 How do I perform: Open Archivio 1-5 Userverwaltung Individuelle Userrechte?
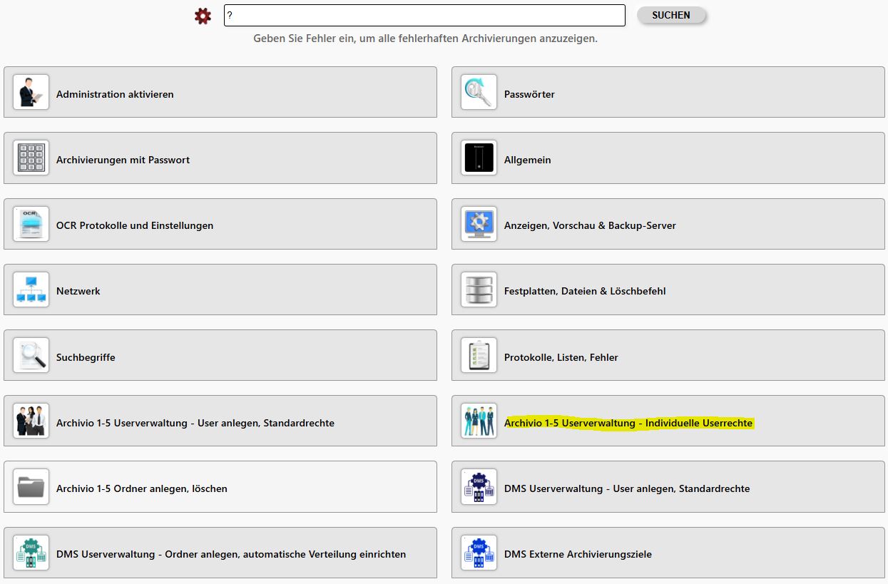pos(628,423)
